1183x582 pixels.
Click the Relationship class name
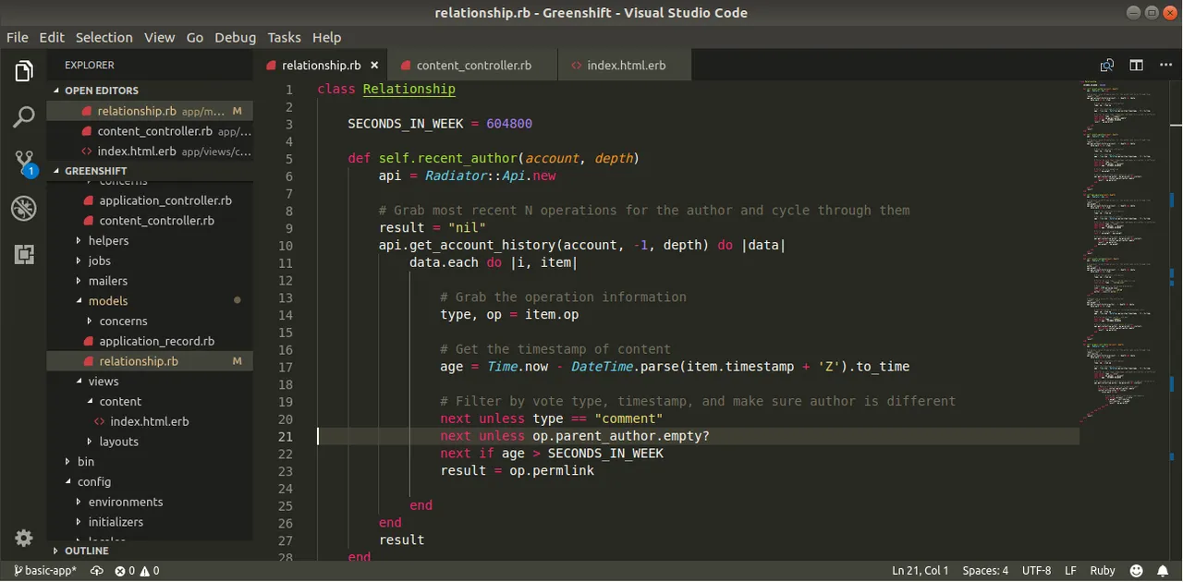(x=409, y=90)
